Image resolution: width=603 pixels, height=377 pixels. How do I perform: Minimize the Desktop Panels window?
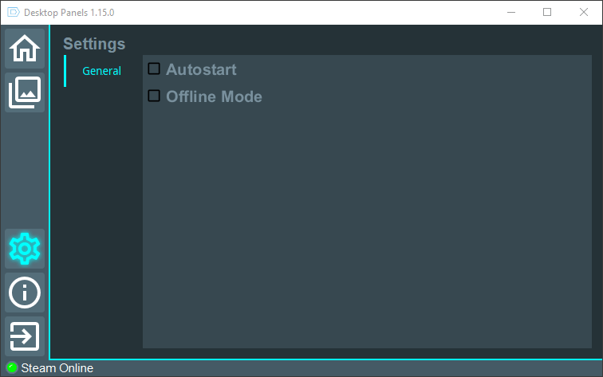tap(511, 12)
